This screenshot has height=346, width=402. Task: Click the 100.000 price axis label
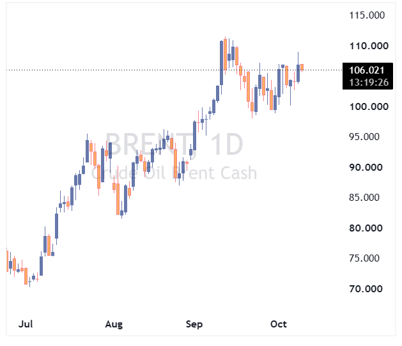tap(369, 106)
